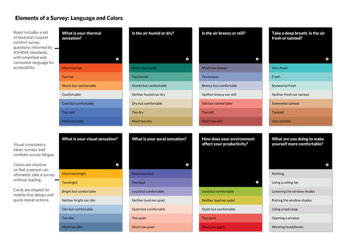Open help icon on breezy or still card
The image size is (351, 249).
pyautogui.click(x=257, y=59)
